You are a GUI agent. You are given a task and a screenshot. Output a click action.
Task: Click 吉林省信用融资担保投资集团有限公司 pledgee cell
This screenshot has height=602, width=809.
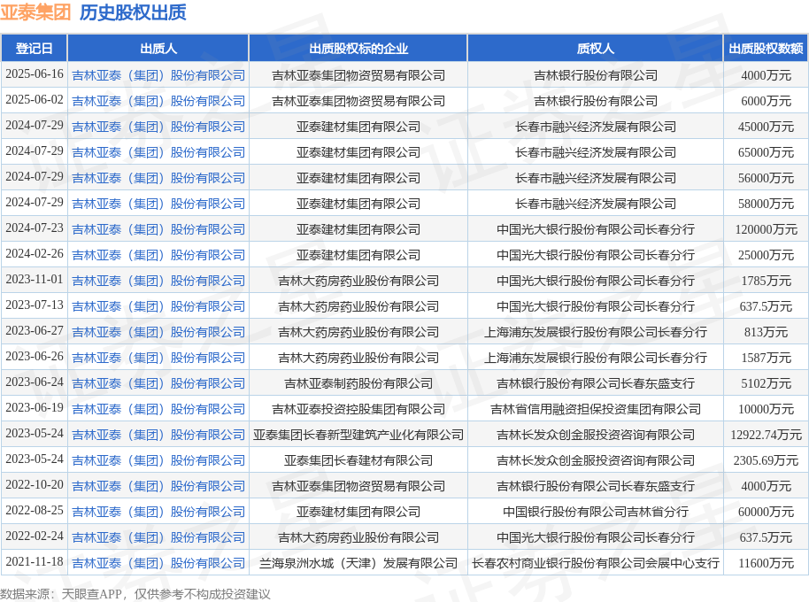(x=596, y=409)
